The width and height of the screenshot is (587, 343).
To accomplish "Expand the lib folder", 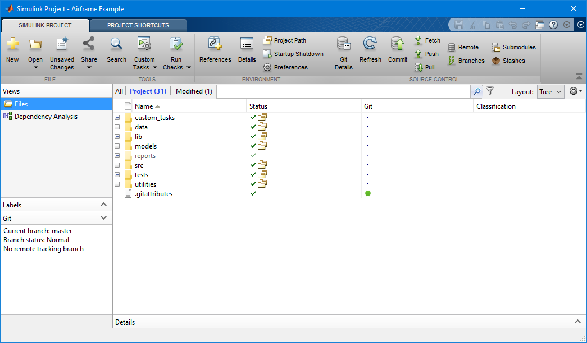I will 117,137.
